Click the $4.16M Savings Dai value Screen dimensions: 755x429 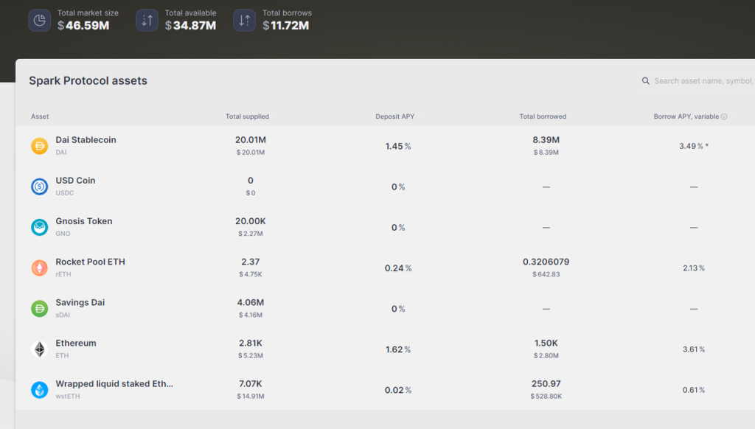(251, 315)
